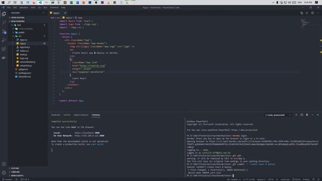Open the Help menu
322x181 pixels.
(63, 8)
